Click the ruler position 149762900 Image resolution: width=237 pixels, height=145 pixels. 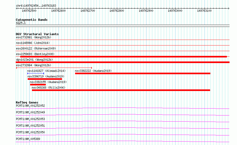(x=146, y=11)
